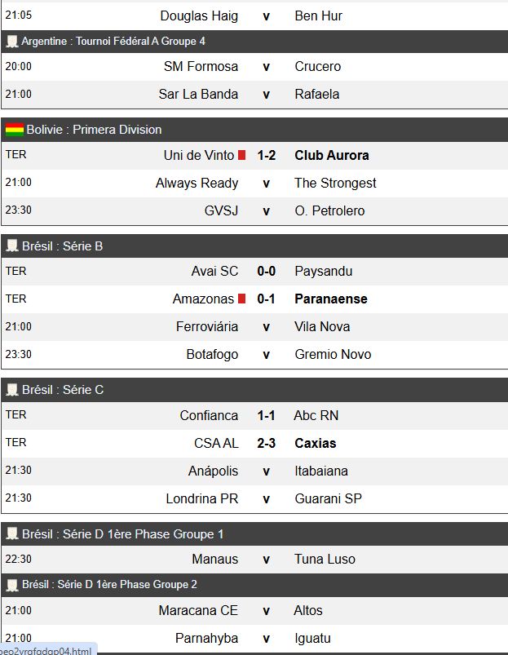508x655 pixels.
Task: Click the red card beside Uni de Vinto
Action: coord(242,155)
